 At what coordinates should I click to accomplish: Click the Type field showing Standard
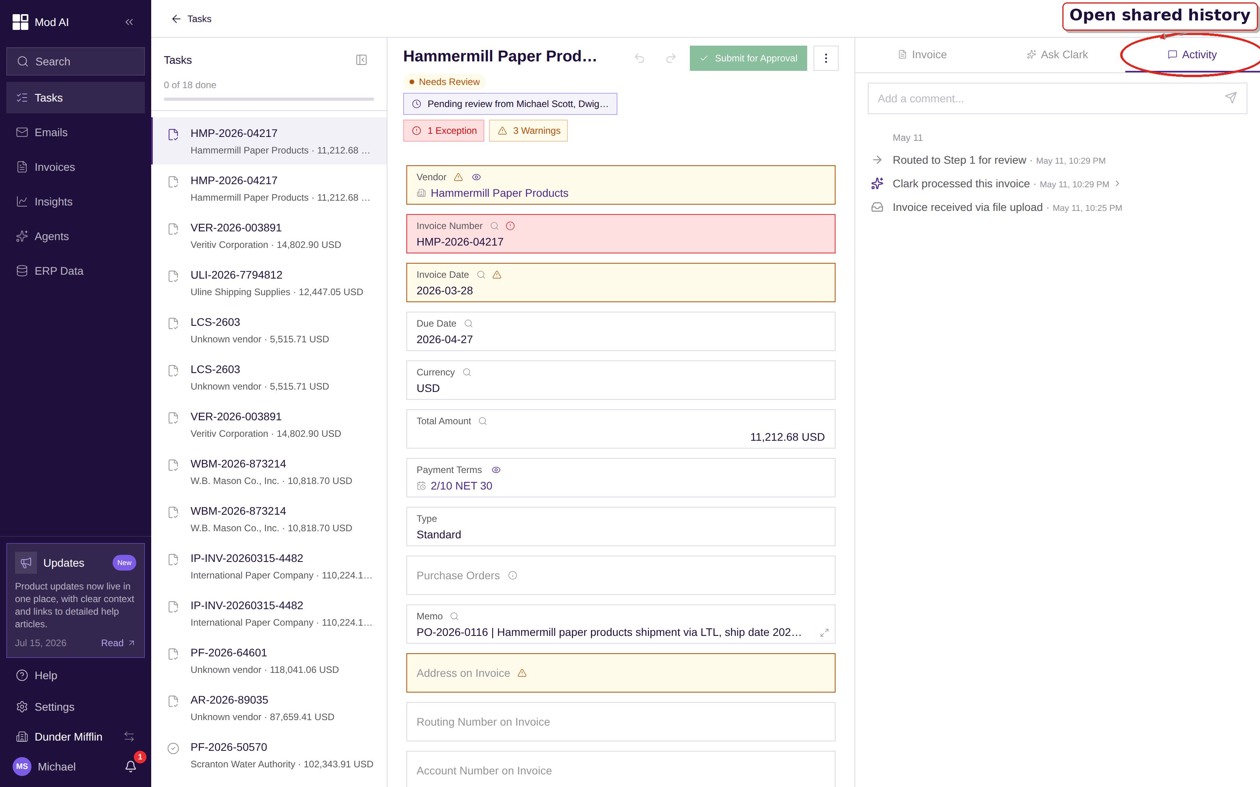tap(621, 527)
